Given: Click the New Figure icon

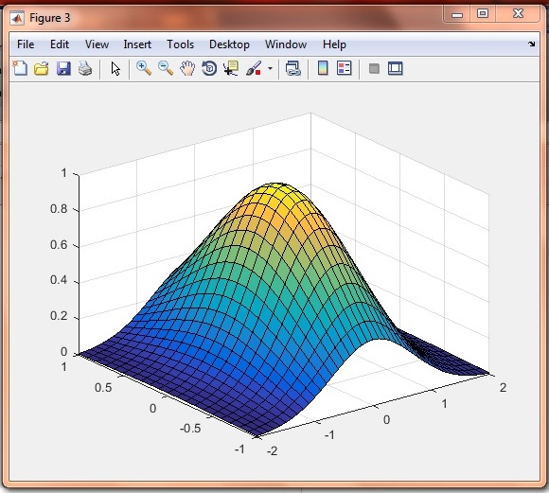Looking at the screenshot, I should [20, 68].
